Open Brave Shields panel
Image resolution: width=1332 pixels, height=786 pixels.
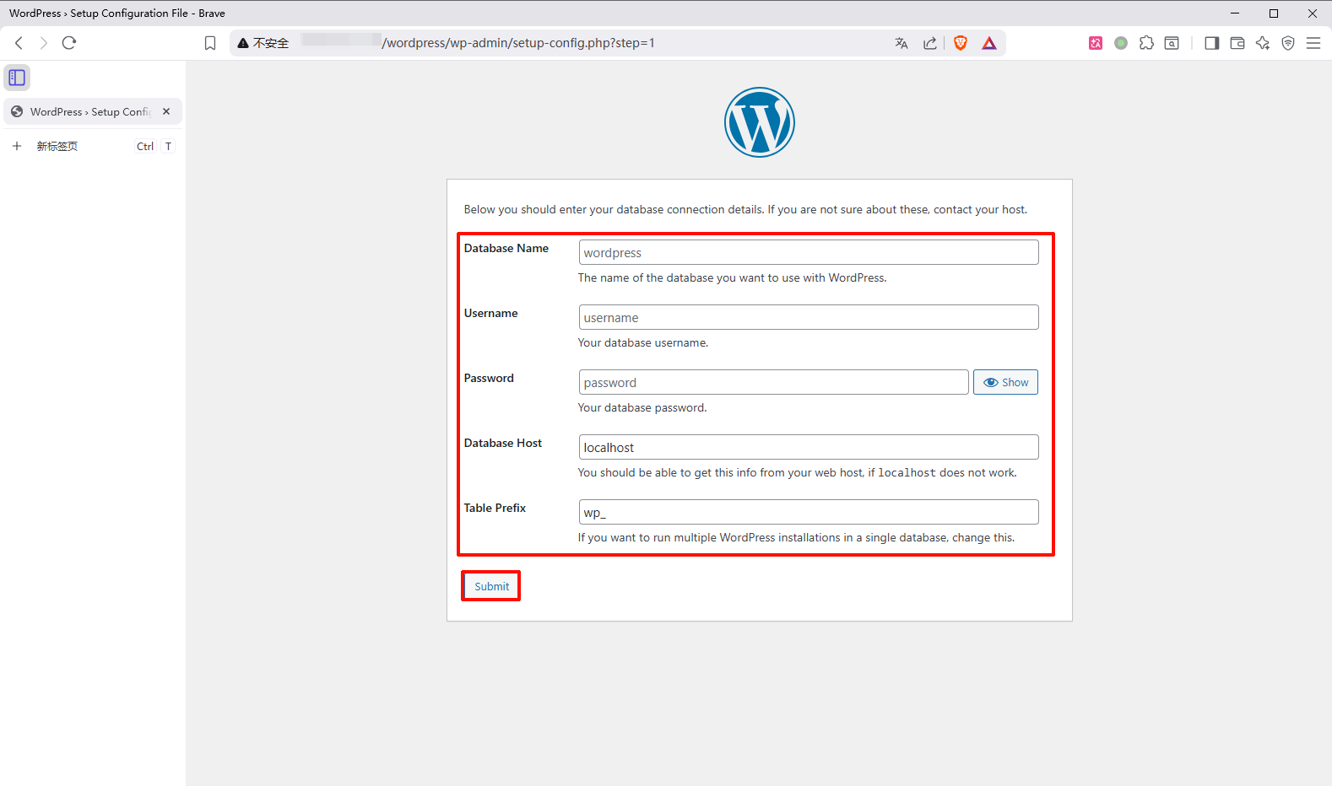click(961, 43)
